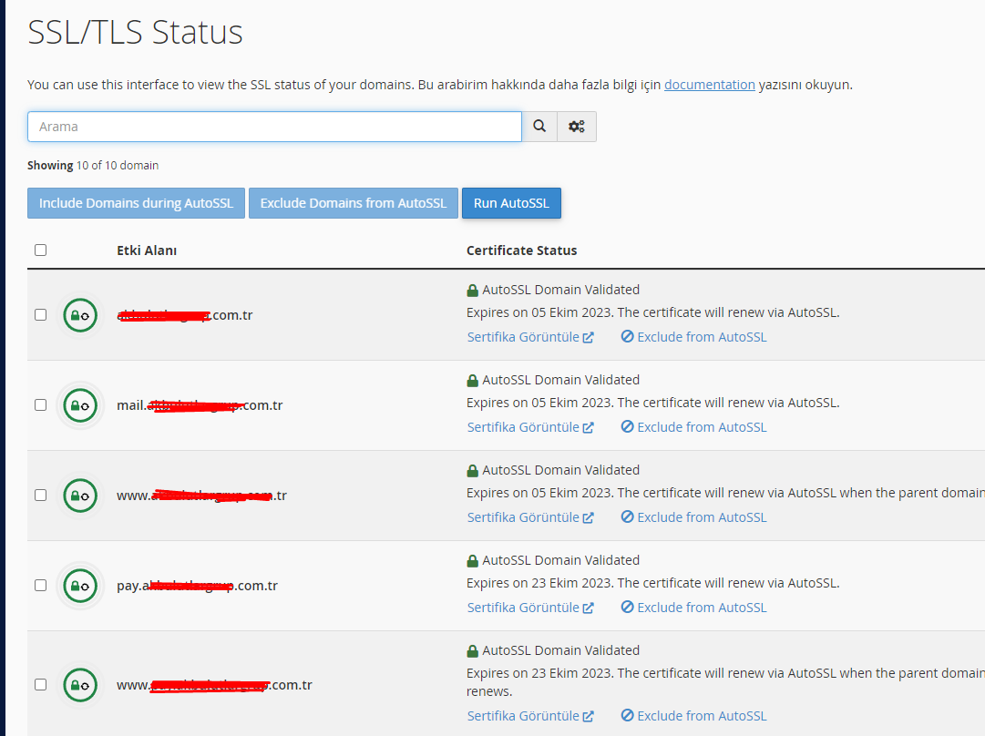
Task: Tick the select-all checkbox in the table header
Action: tap(41, 250)
